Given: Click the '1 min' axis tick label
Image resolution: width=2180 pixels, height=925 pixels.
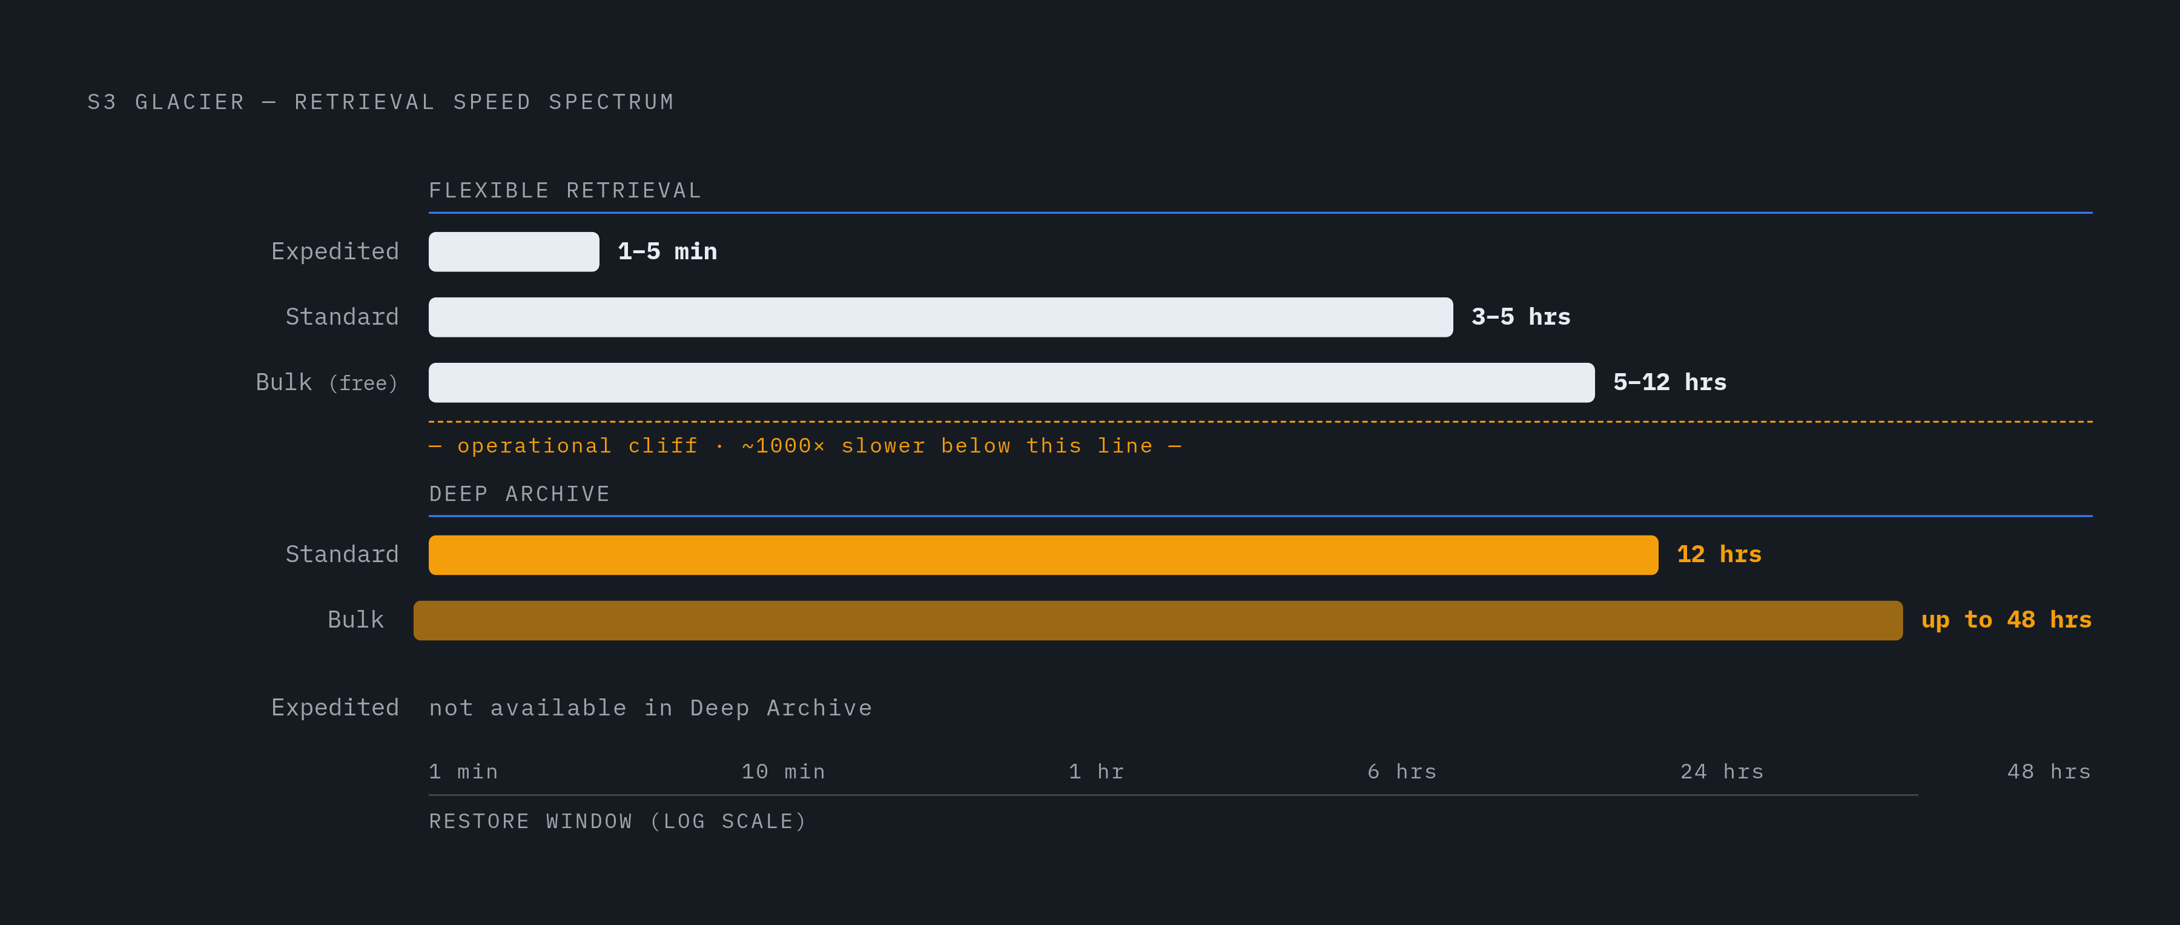Looking at the screenshot, I should point(463,772).
